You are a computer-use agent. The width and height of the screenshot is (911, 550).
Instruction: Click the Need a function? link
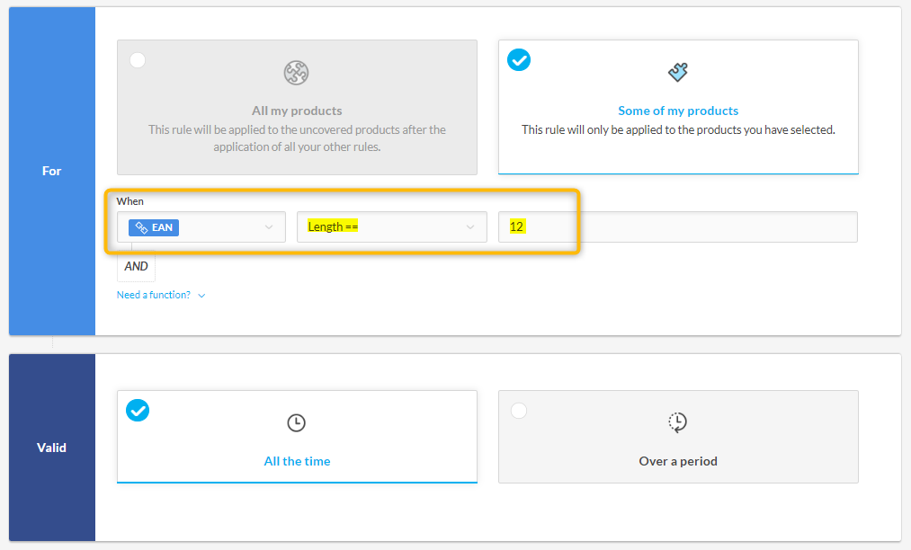coord(154,295)
